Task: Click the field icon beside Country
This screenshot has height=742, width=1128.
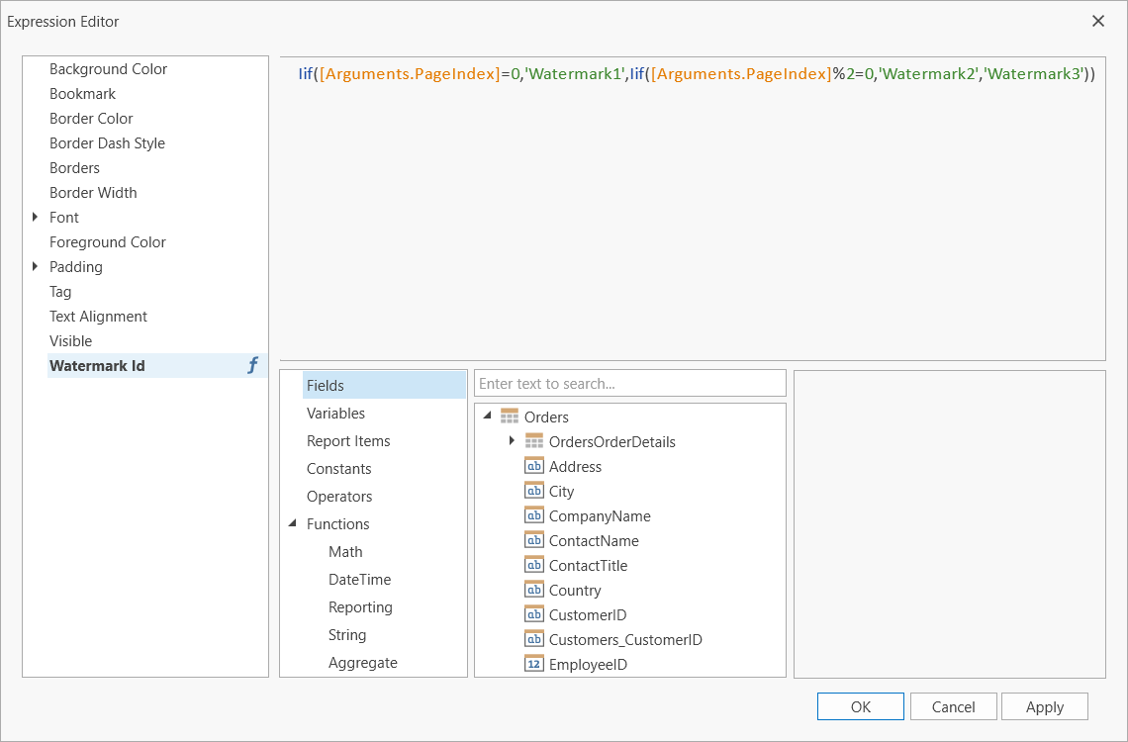Action: point(534,591)
